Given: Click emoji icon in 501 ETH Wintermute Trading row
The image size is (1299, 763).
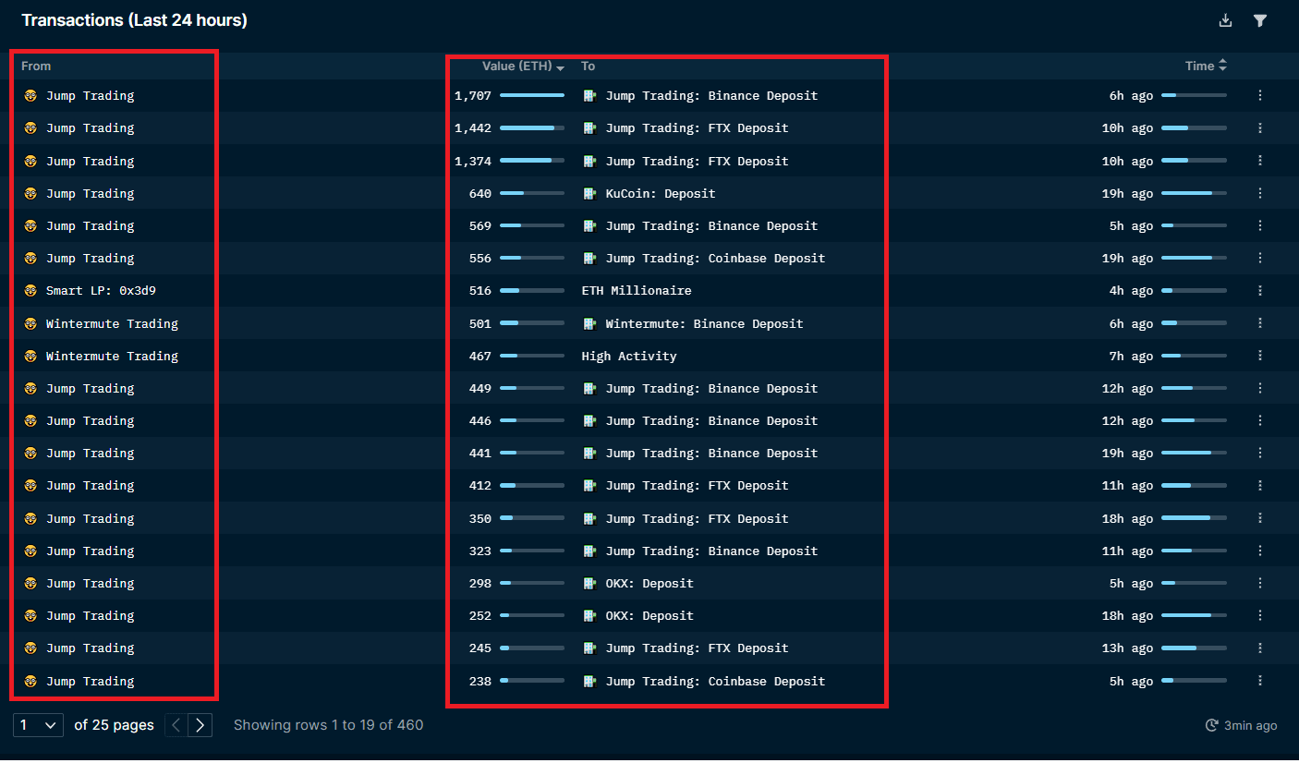Looking at the screenshot, I should tap(30, 323).
